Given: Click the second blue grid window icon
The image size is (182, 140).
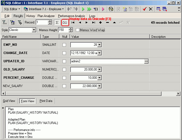Looking at the screenshot, I should pyautogui.click(x=165, y=9).
